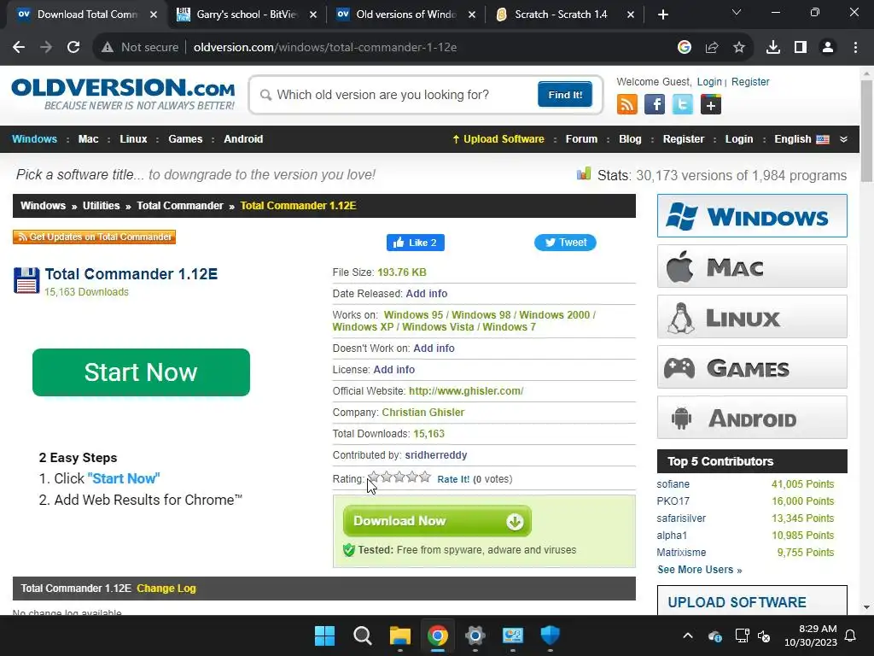This screenshot has width=874, height=656.
Task: Click the stats bar chart icon
Action: [x=584, y=174]
